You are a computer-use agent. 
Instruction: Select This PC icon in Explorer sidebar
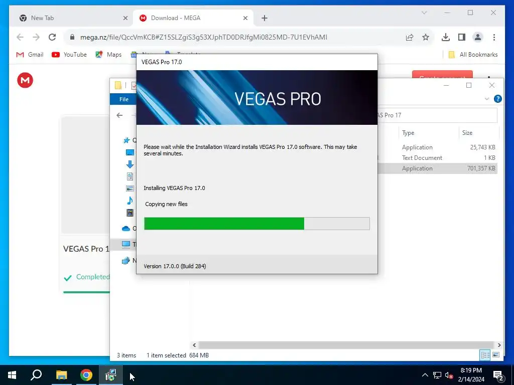click(126, 244)
